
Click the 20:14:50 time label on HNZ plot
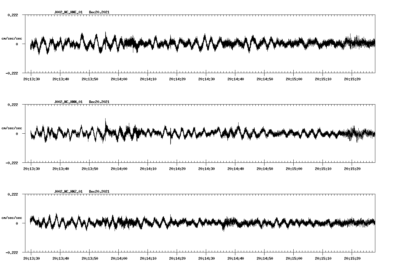[x=265, y=259]
